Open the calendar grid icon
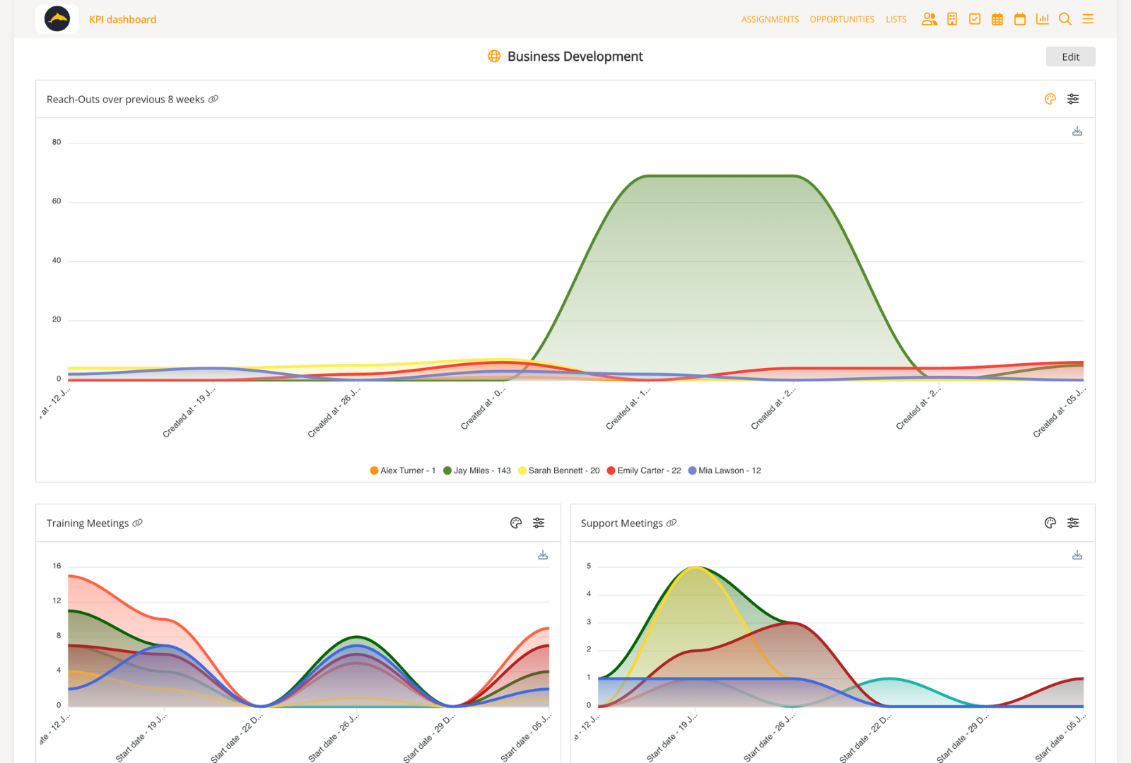This screenshot has height=763, width=1131. 997,19
